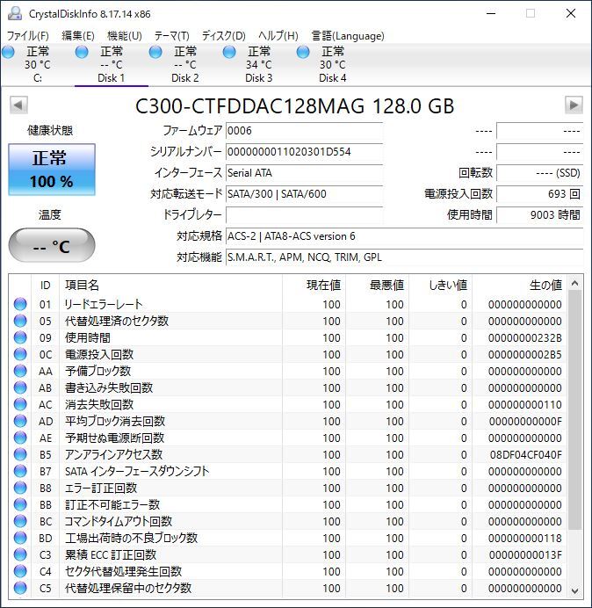Click the status orb for Disk 3
Screen dimensions: 592x608
pos(229,52)
